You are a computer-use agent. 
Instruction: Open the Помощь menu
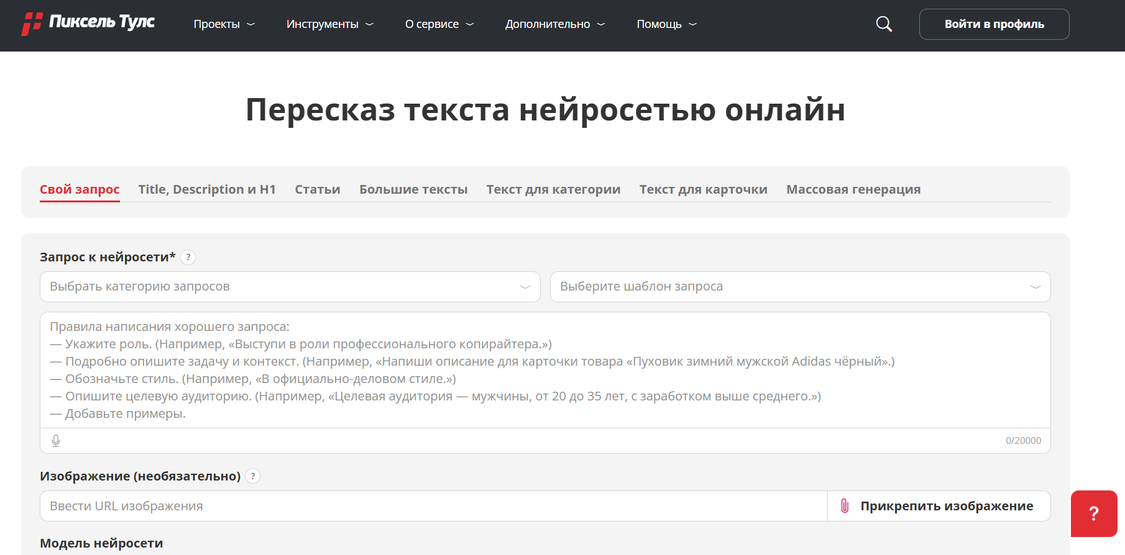(x=666, y=24)
